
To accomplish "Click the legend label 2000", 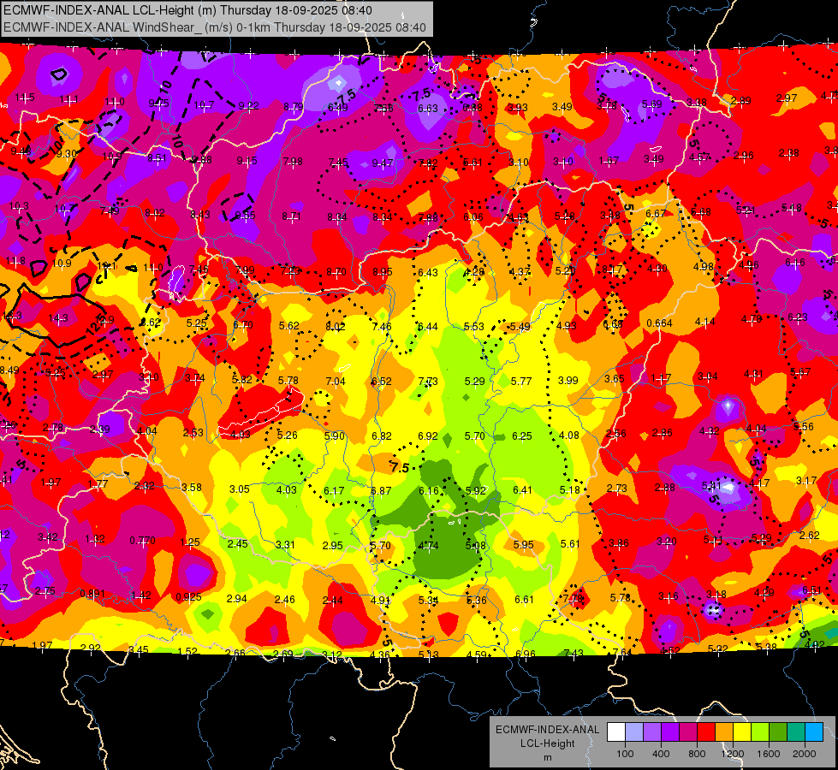I will coord(805,754).
